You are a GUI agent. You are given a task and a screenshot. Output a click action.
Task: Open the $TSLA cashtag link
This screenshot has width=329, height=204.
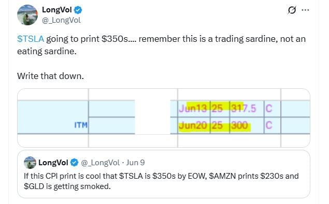(x=31, y=39)
